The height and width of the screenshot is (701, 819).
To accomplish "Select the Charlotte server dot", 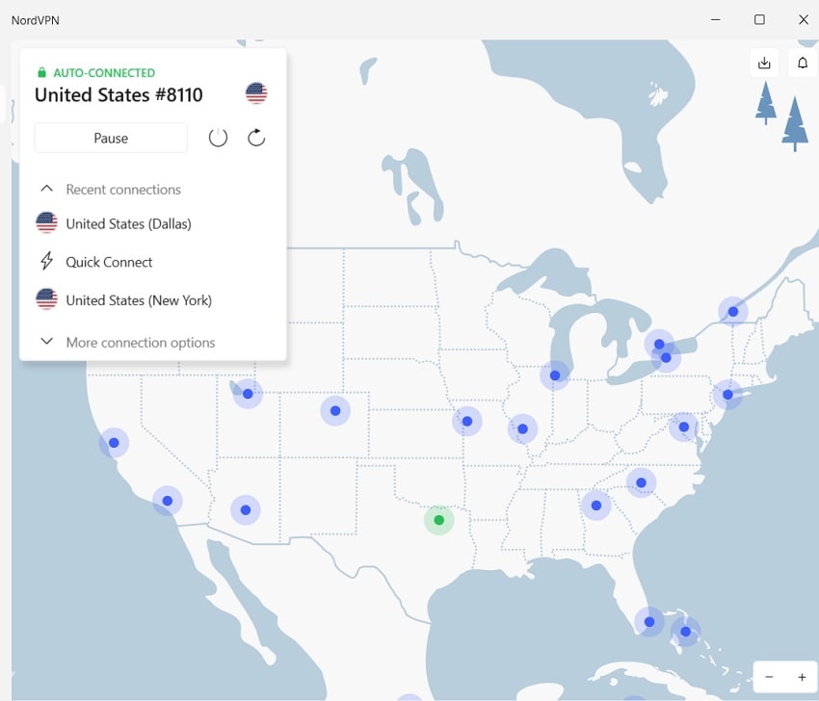I will click(642, 482).
